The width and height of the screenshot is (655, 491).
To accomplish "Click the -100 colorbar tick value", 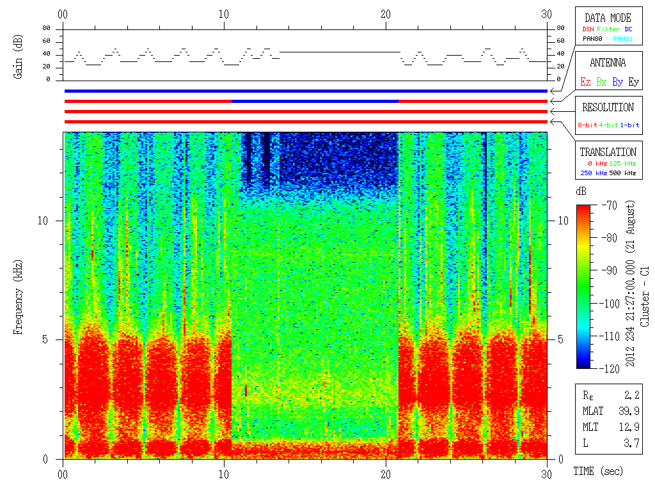I will coord(611,304).
